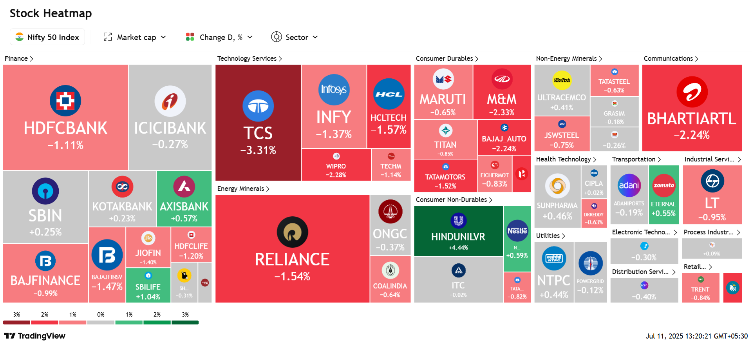Open the Retail sector link
This screenshot has height=346, width=752.
(698, 266)
